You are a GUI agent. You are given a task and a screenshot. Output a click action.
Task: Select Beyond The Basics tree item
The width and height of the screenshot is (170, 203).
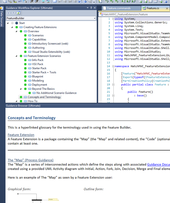(43, 89)
